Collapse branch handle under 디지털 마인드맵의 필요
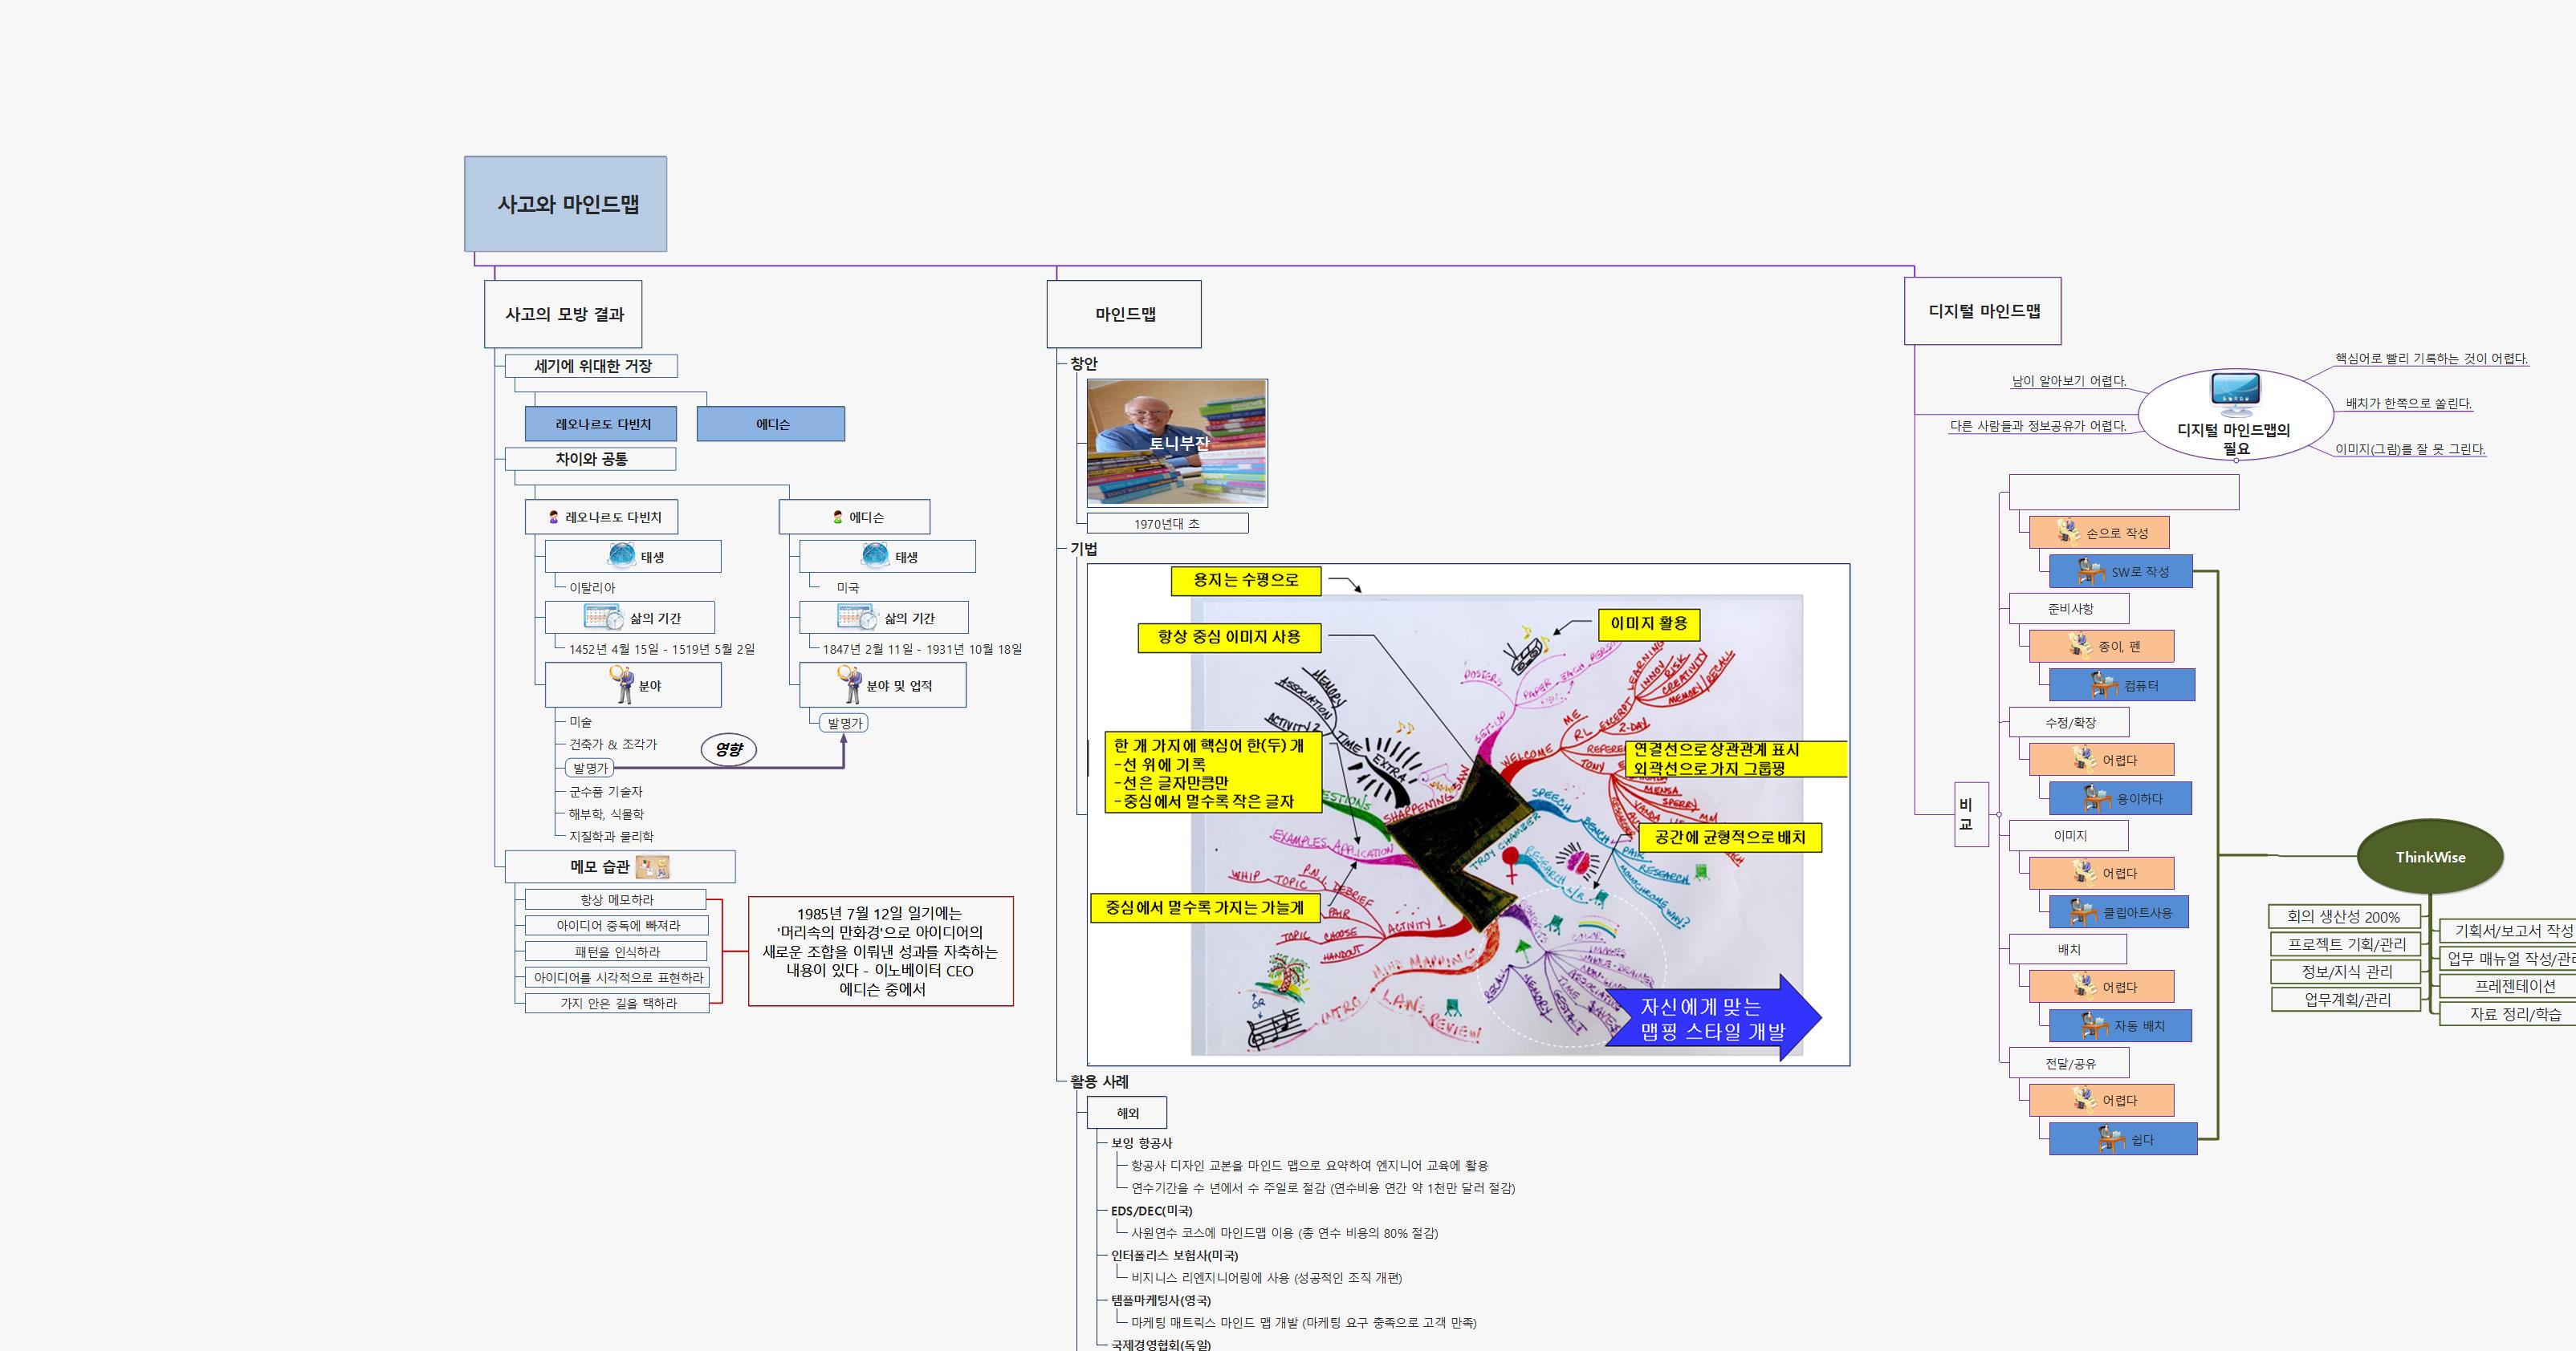The image size is (2576, 1351). pyautogui.click(x=2236, y=460)
